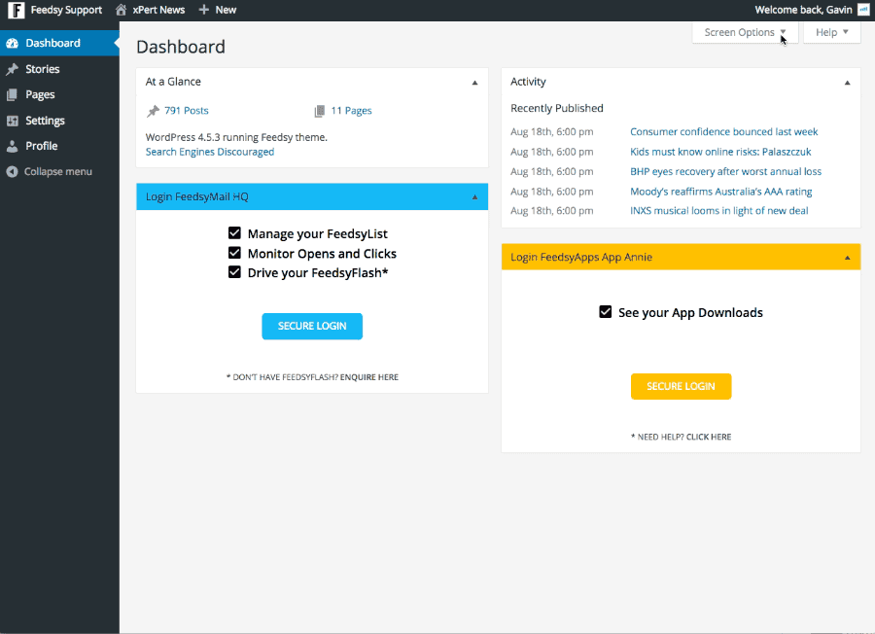Collapse the Activity panel
Viewport: 875px width, 634px height.
(847, 83)
